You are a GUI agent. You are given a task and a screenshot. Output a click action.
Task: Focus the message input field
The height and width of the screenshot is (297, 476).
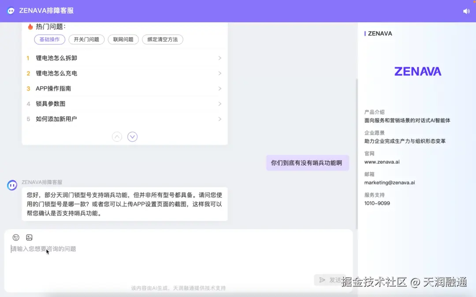coord(178,259)
